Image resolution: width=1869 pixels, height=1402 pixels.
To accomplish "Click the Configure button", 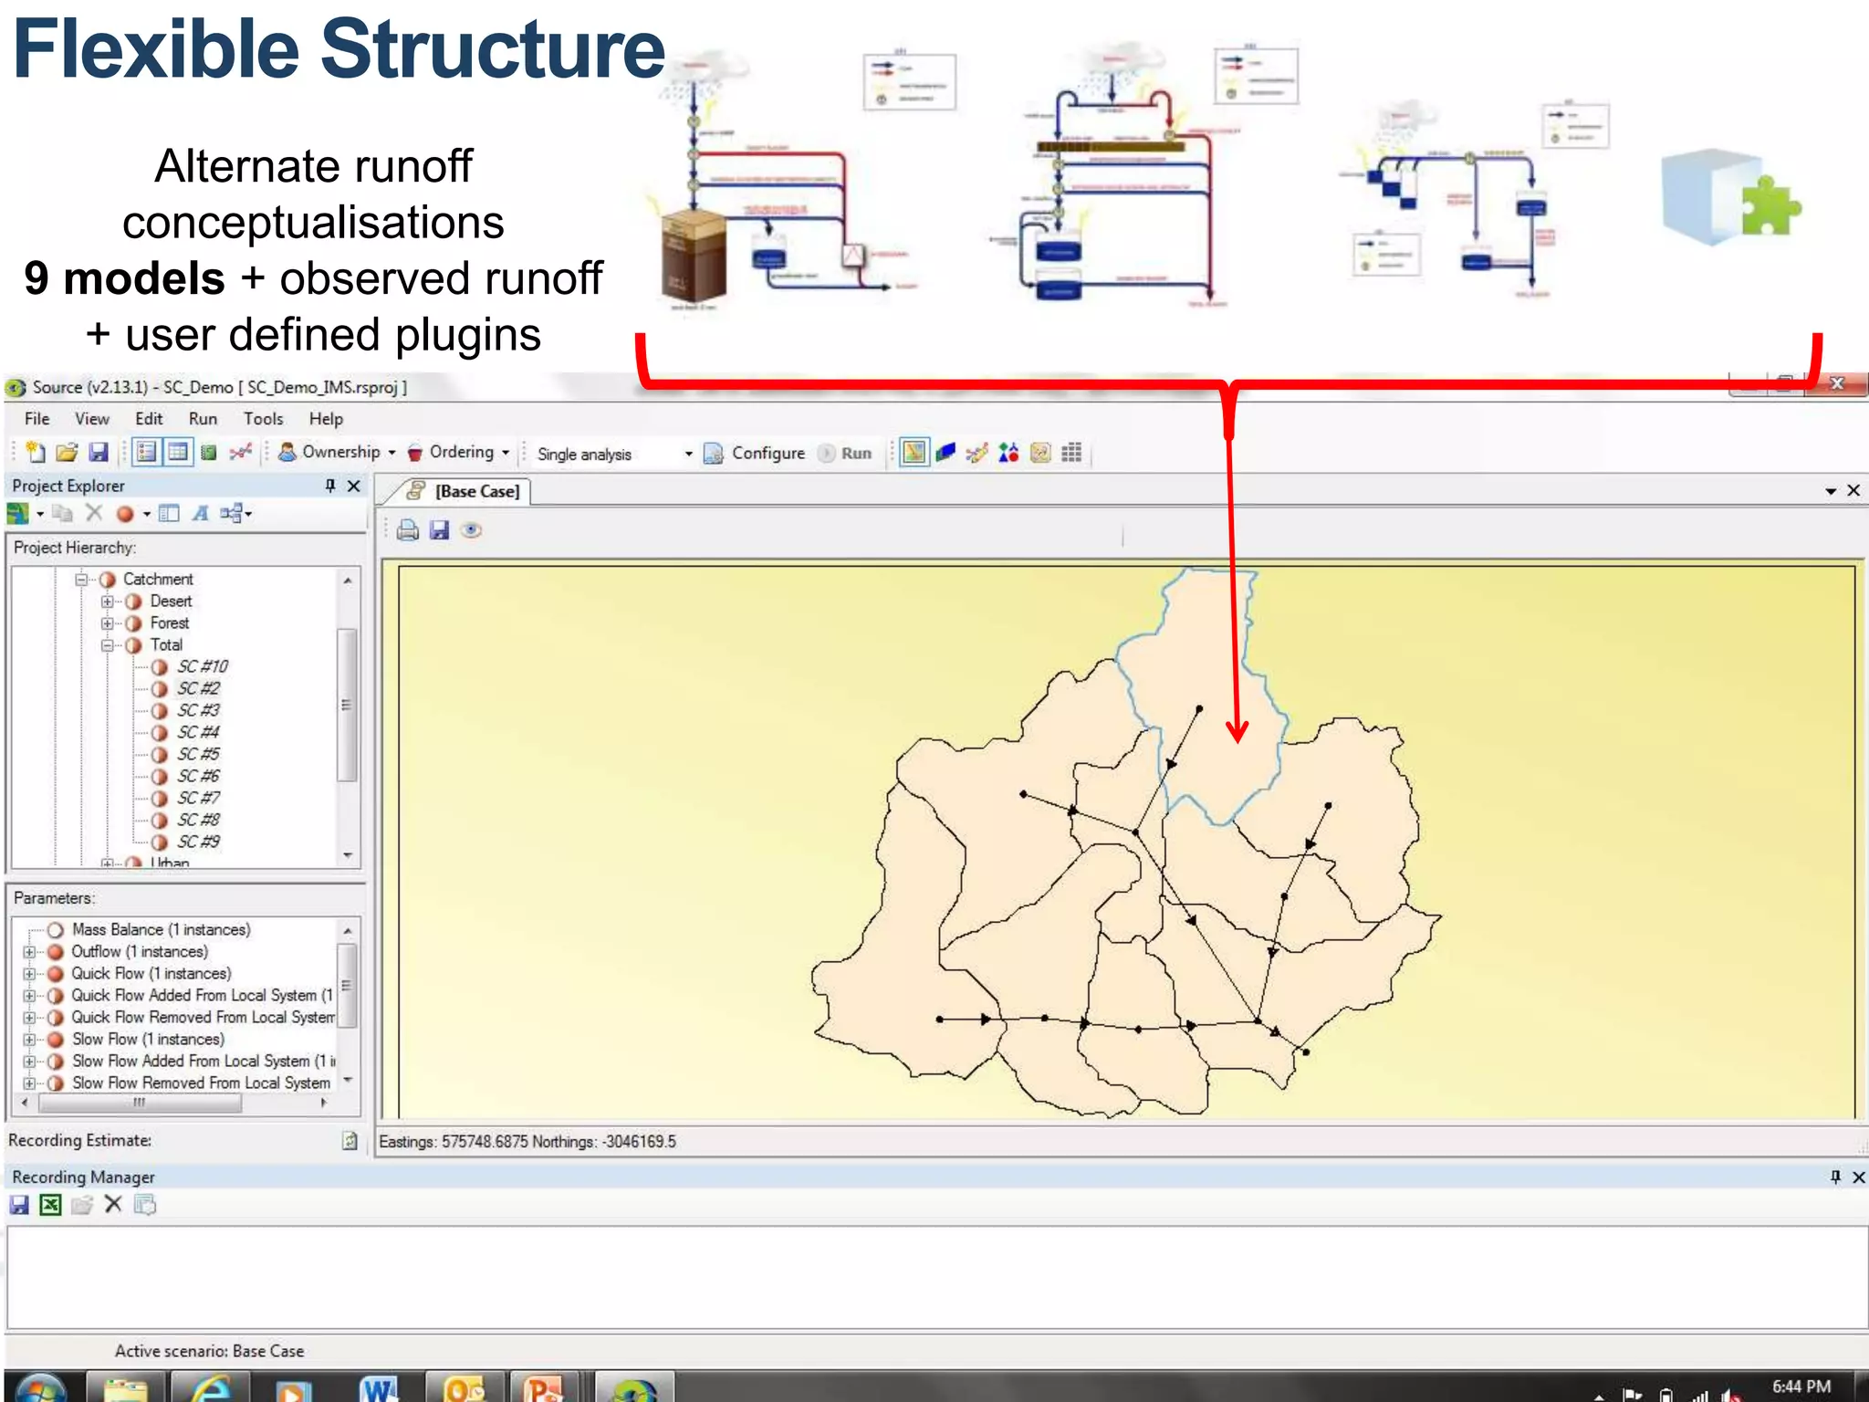I will (x=755, y=453).
